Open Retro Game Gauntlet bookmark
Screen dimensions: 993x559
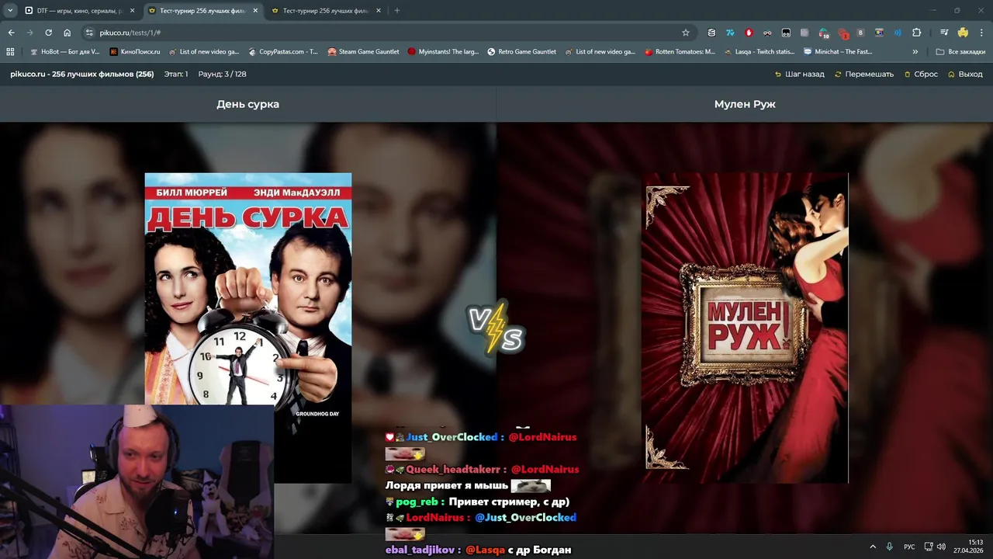(x=522, y=52)
